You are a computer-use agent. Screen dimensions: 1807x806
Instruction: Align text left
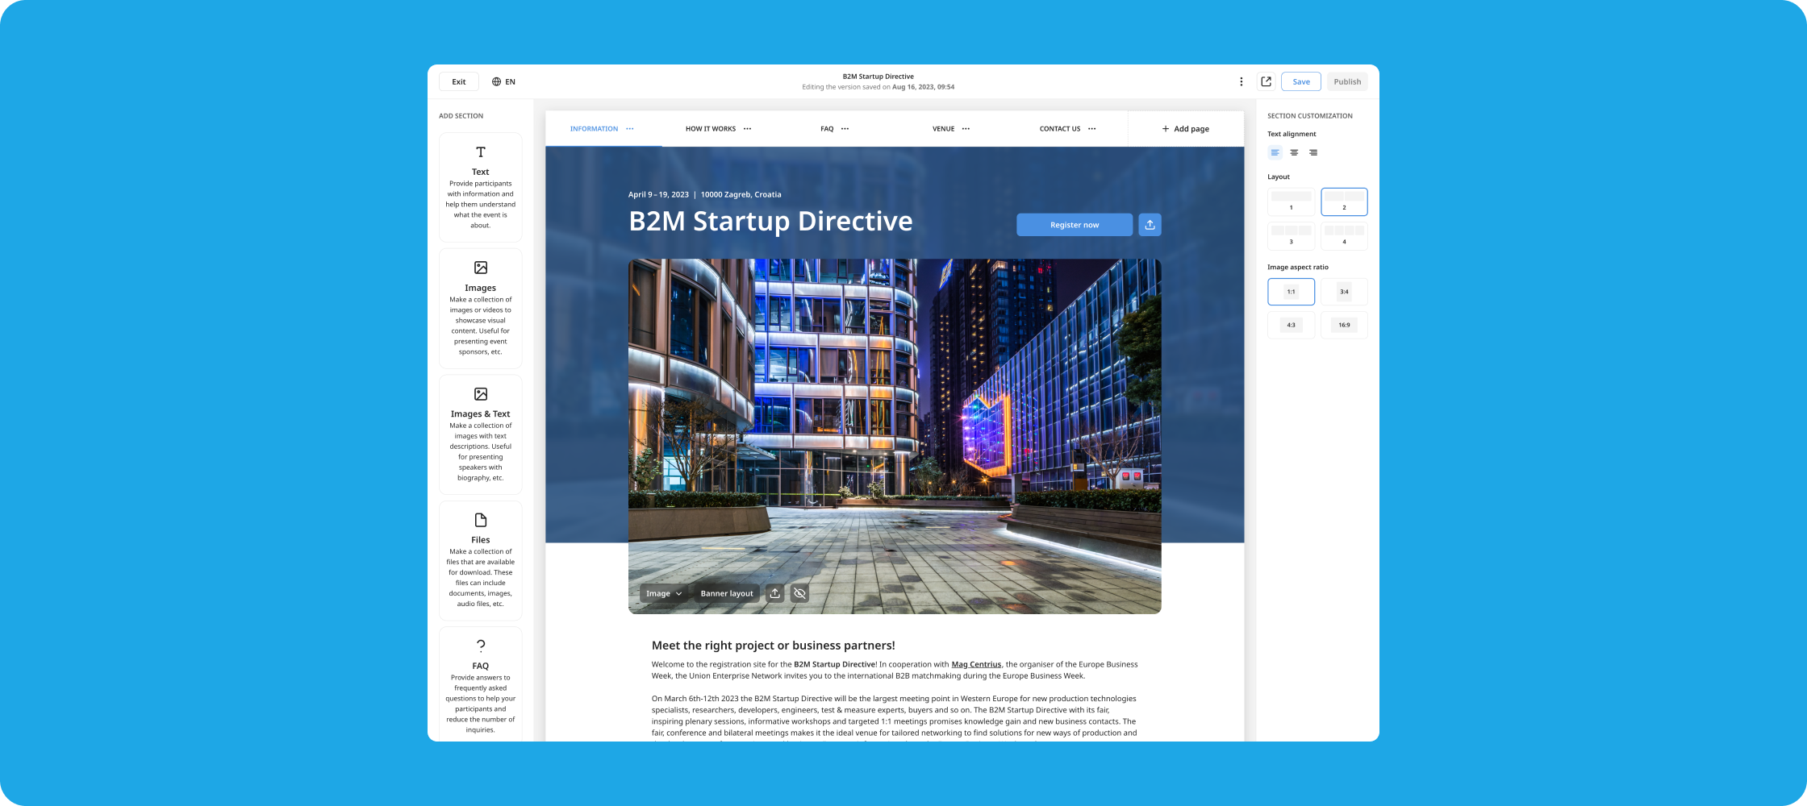pos(1275,152)
